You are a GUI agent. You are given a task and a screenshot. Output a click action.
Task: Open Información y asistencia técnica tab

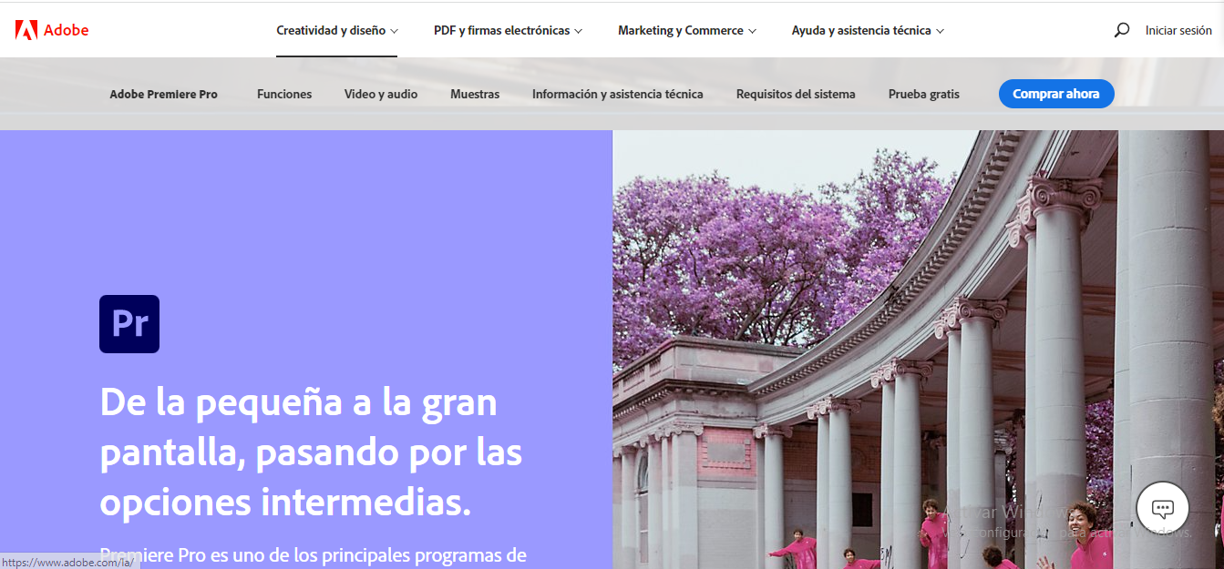pyautogui.click(x=618, y=94)
